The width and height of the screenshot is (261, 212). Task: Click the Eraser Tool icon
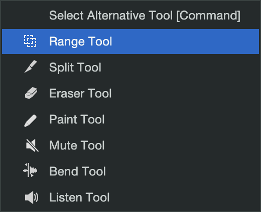point(31,93)
